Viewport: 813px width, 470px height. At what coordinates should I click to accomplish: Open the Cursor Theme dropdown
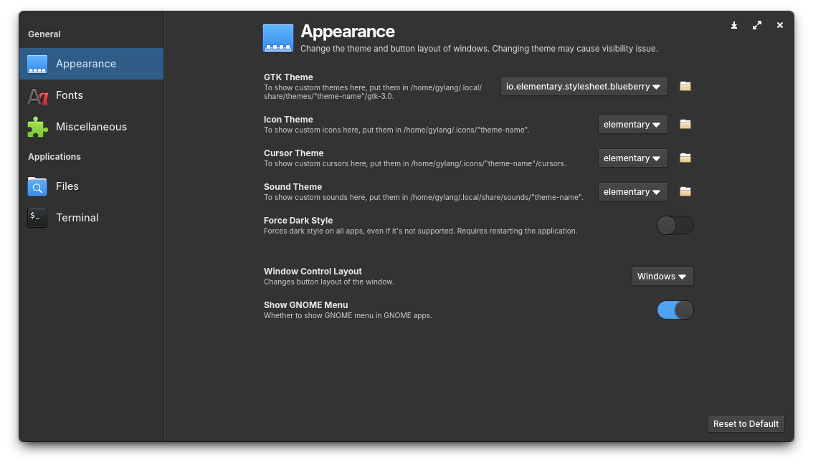coord(632,158)
